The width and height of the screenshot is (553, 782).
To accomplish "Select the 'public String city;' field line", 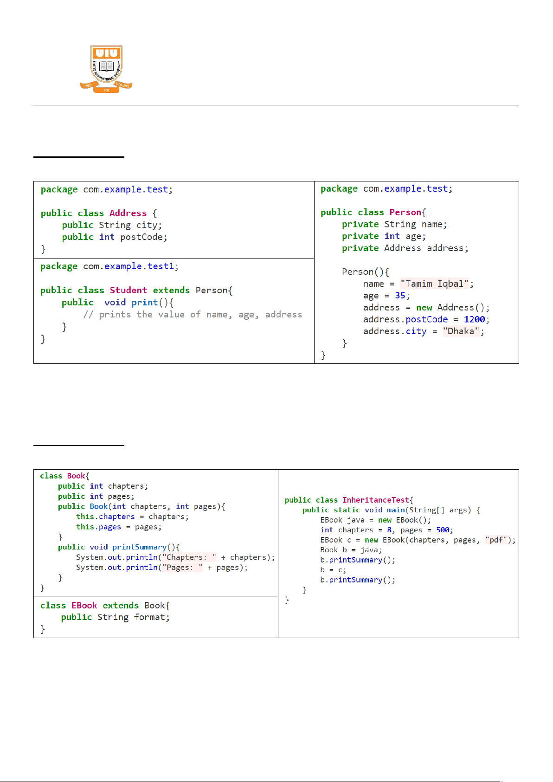I will click(112, 225).
